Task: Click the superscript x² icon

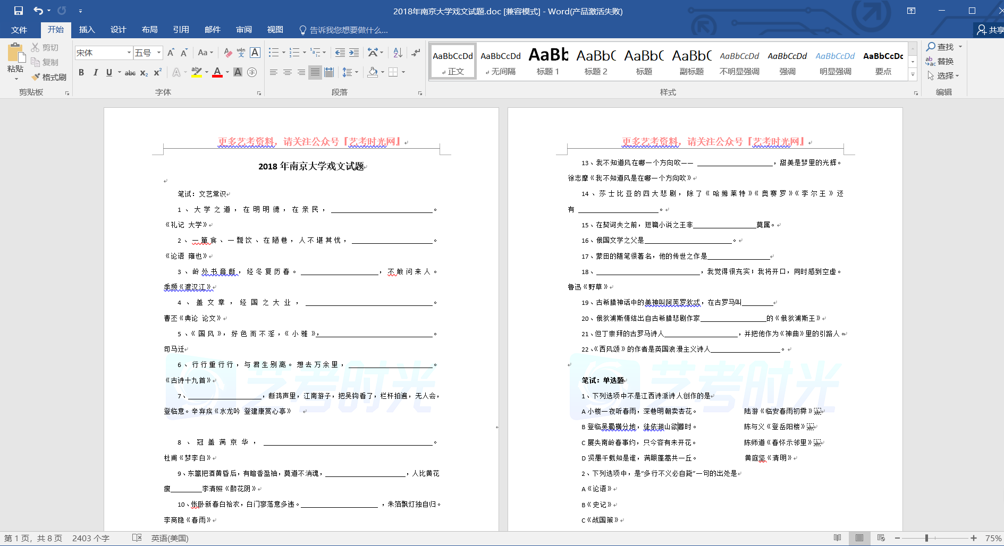Action: (158, 73)
